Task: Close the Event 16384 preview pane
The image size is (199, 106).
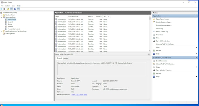Action: tap(149, 54)
